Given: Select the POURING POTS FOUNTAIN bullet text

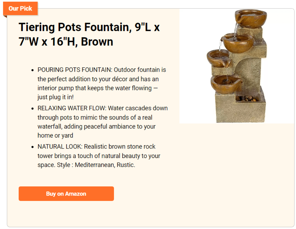Looking at the screenshot, I should pyautogui.click(x=102, y=83).
